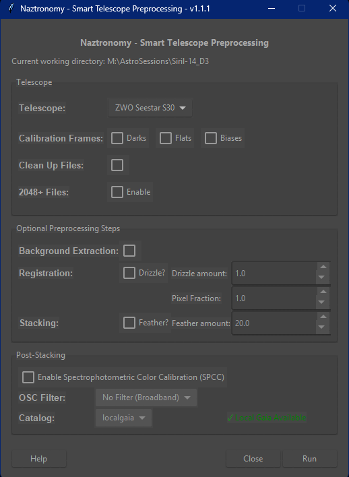Open the ZWO Seestar S30 telescope dropdown
The height and width of the screenshot is (477, 349).
tap(150, 108)
